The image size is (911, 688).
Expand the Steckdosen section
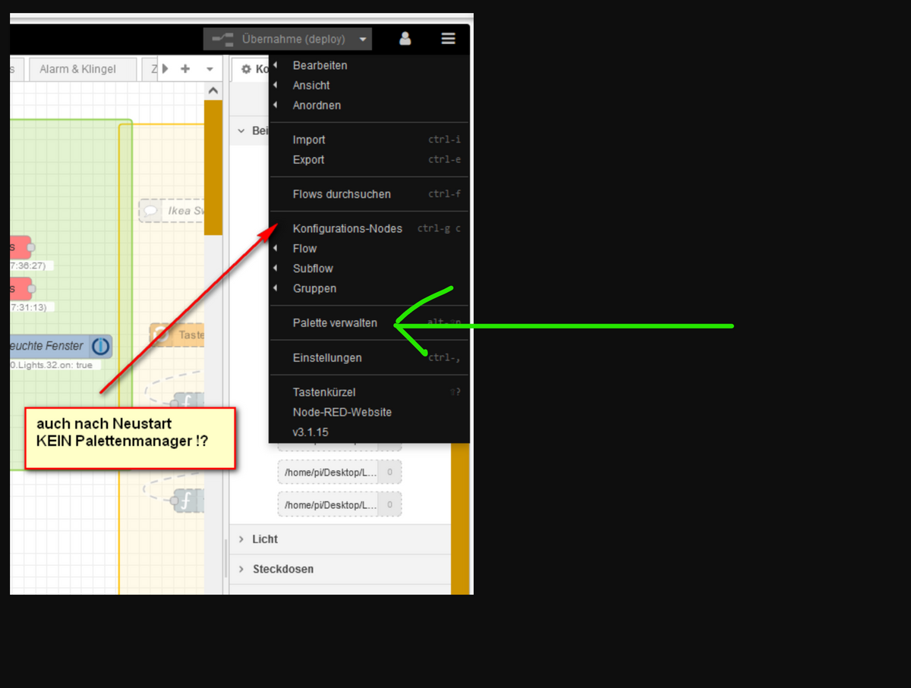click(339, 569)
